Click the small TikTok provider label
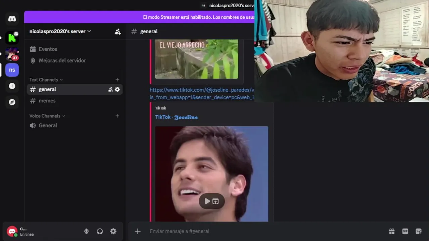 pyautogui.click(x=160, y=108)
